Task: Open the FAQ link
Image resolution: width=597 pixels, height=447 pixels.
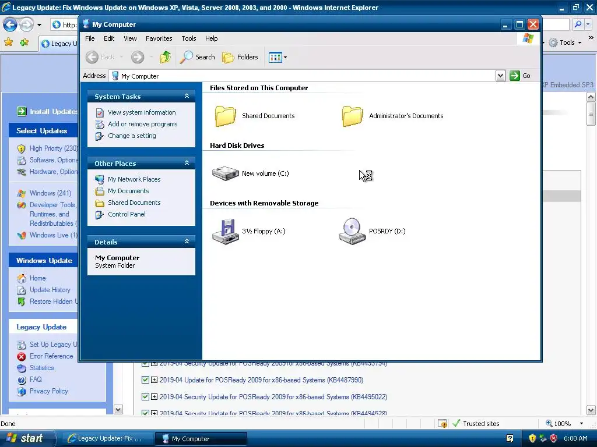Action: tap(36, 379)
